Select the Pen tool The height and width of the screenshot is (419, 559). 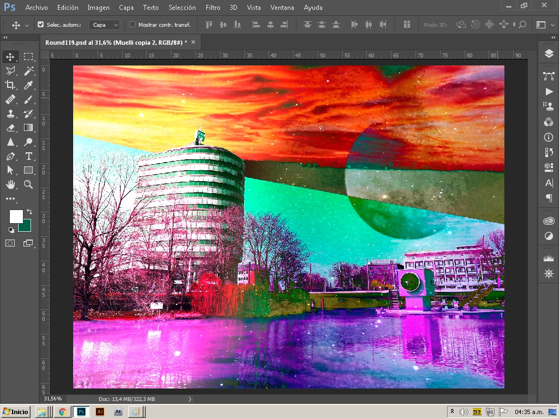[x=10, y=156]
